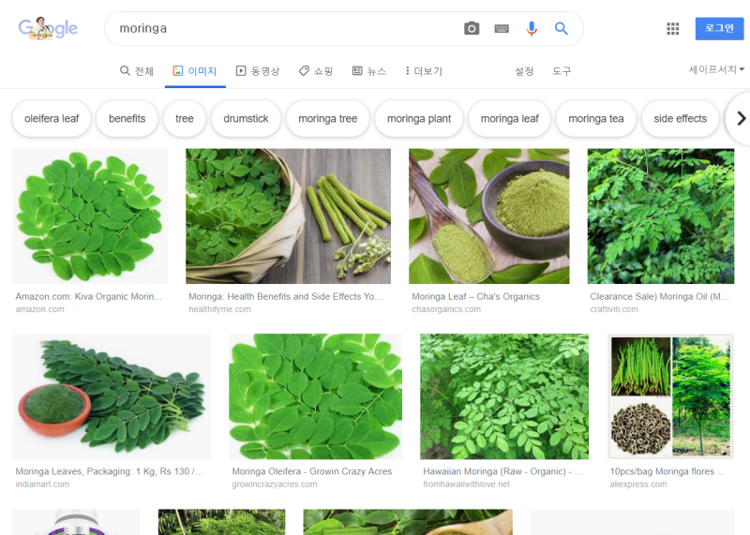The width and height of the screenshot is (750, 535).
Task: Open search by image camera icon
Action: (472, 29)
